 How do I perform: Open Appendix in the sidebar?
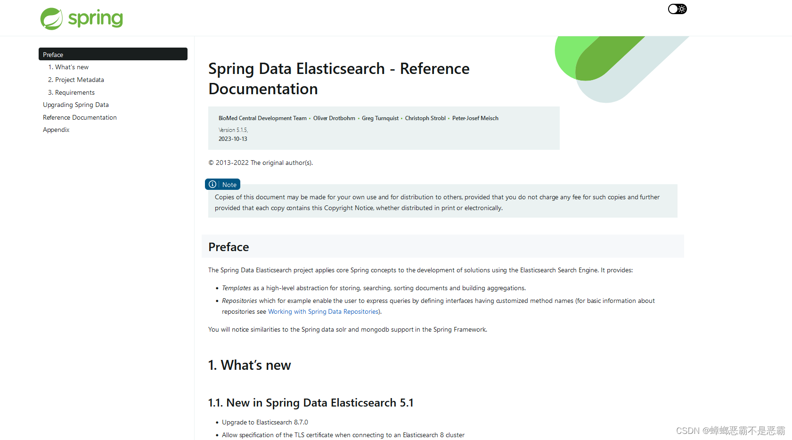point(56,130)
